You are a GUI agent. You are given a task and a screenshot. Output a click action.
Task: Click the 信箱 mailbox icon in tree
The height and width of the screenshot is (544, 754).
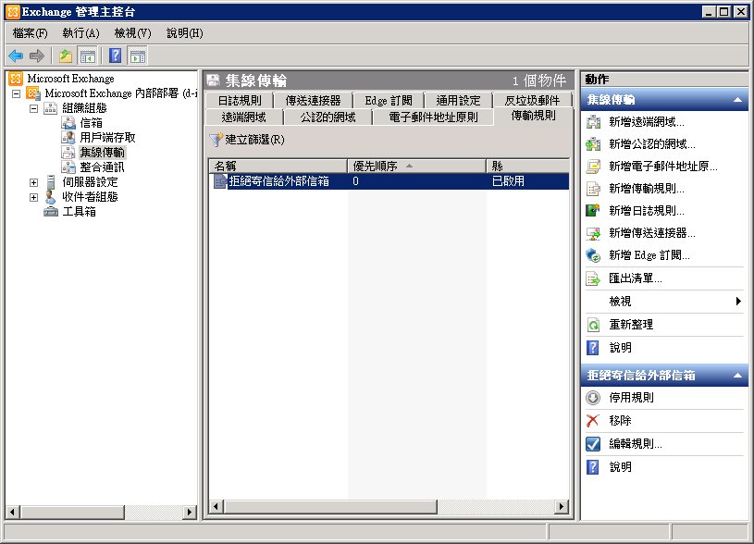(68, 123)
